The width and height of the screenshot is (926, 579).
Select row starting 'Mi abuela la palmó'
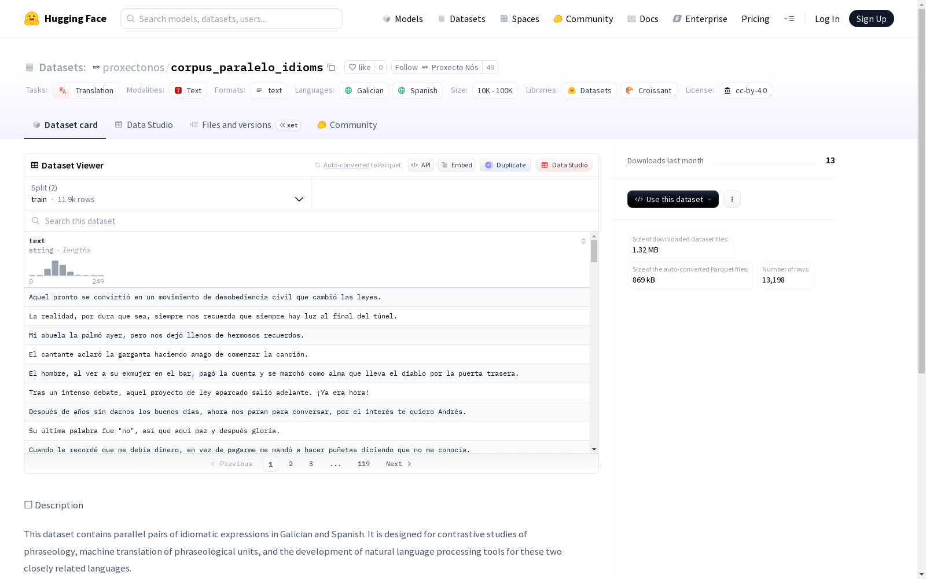(307, 335)
